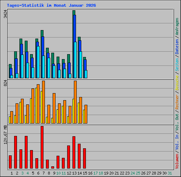
Task: Click day label '19' on x-axis
Action: 106,173
